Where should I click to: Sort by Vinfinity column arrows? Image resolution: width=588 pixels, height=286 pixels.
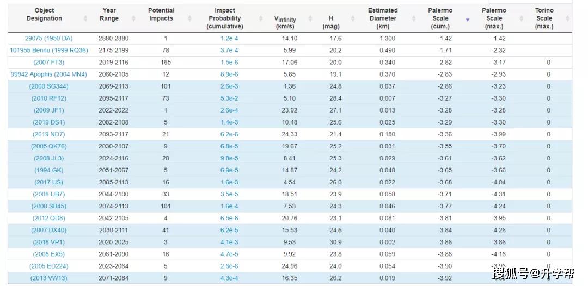[310, 18]
